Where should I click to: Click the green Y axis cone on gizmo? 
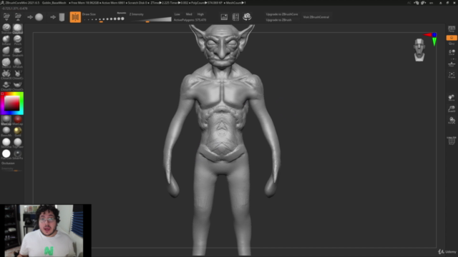(434, 41)
